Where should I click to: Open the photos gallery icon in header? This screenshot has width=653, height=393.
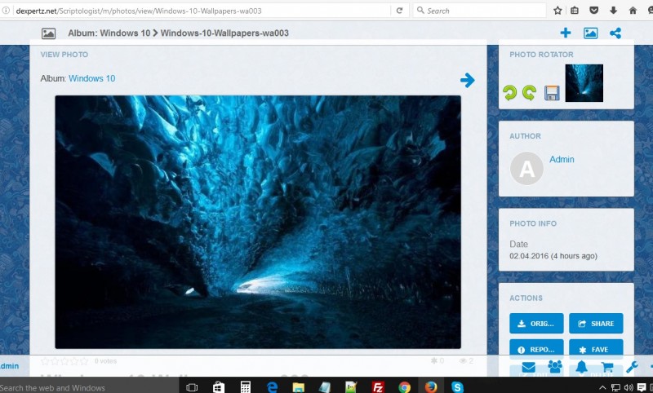[x=590, y=33]
